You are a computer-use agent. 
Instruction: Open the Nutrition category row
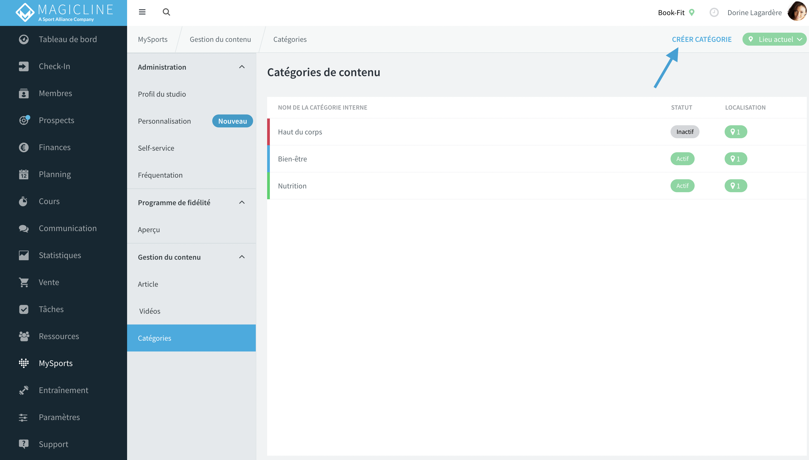point(537,186)
